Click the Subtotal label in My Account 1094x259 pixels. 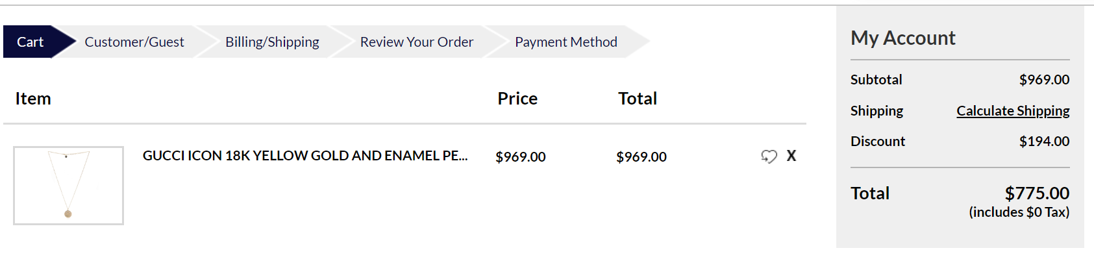[876, 80]
